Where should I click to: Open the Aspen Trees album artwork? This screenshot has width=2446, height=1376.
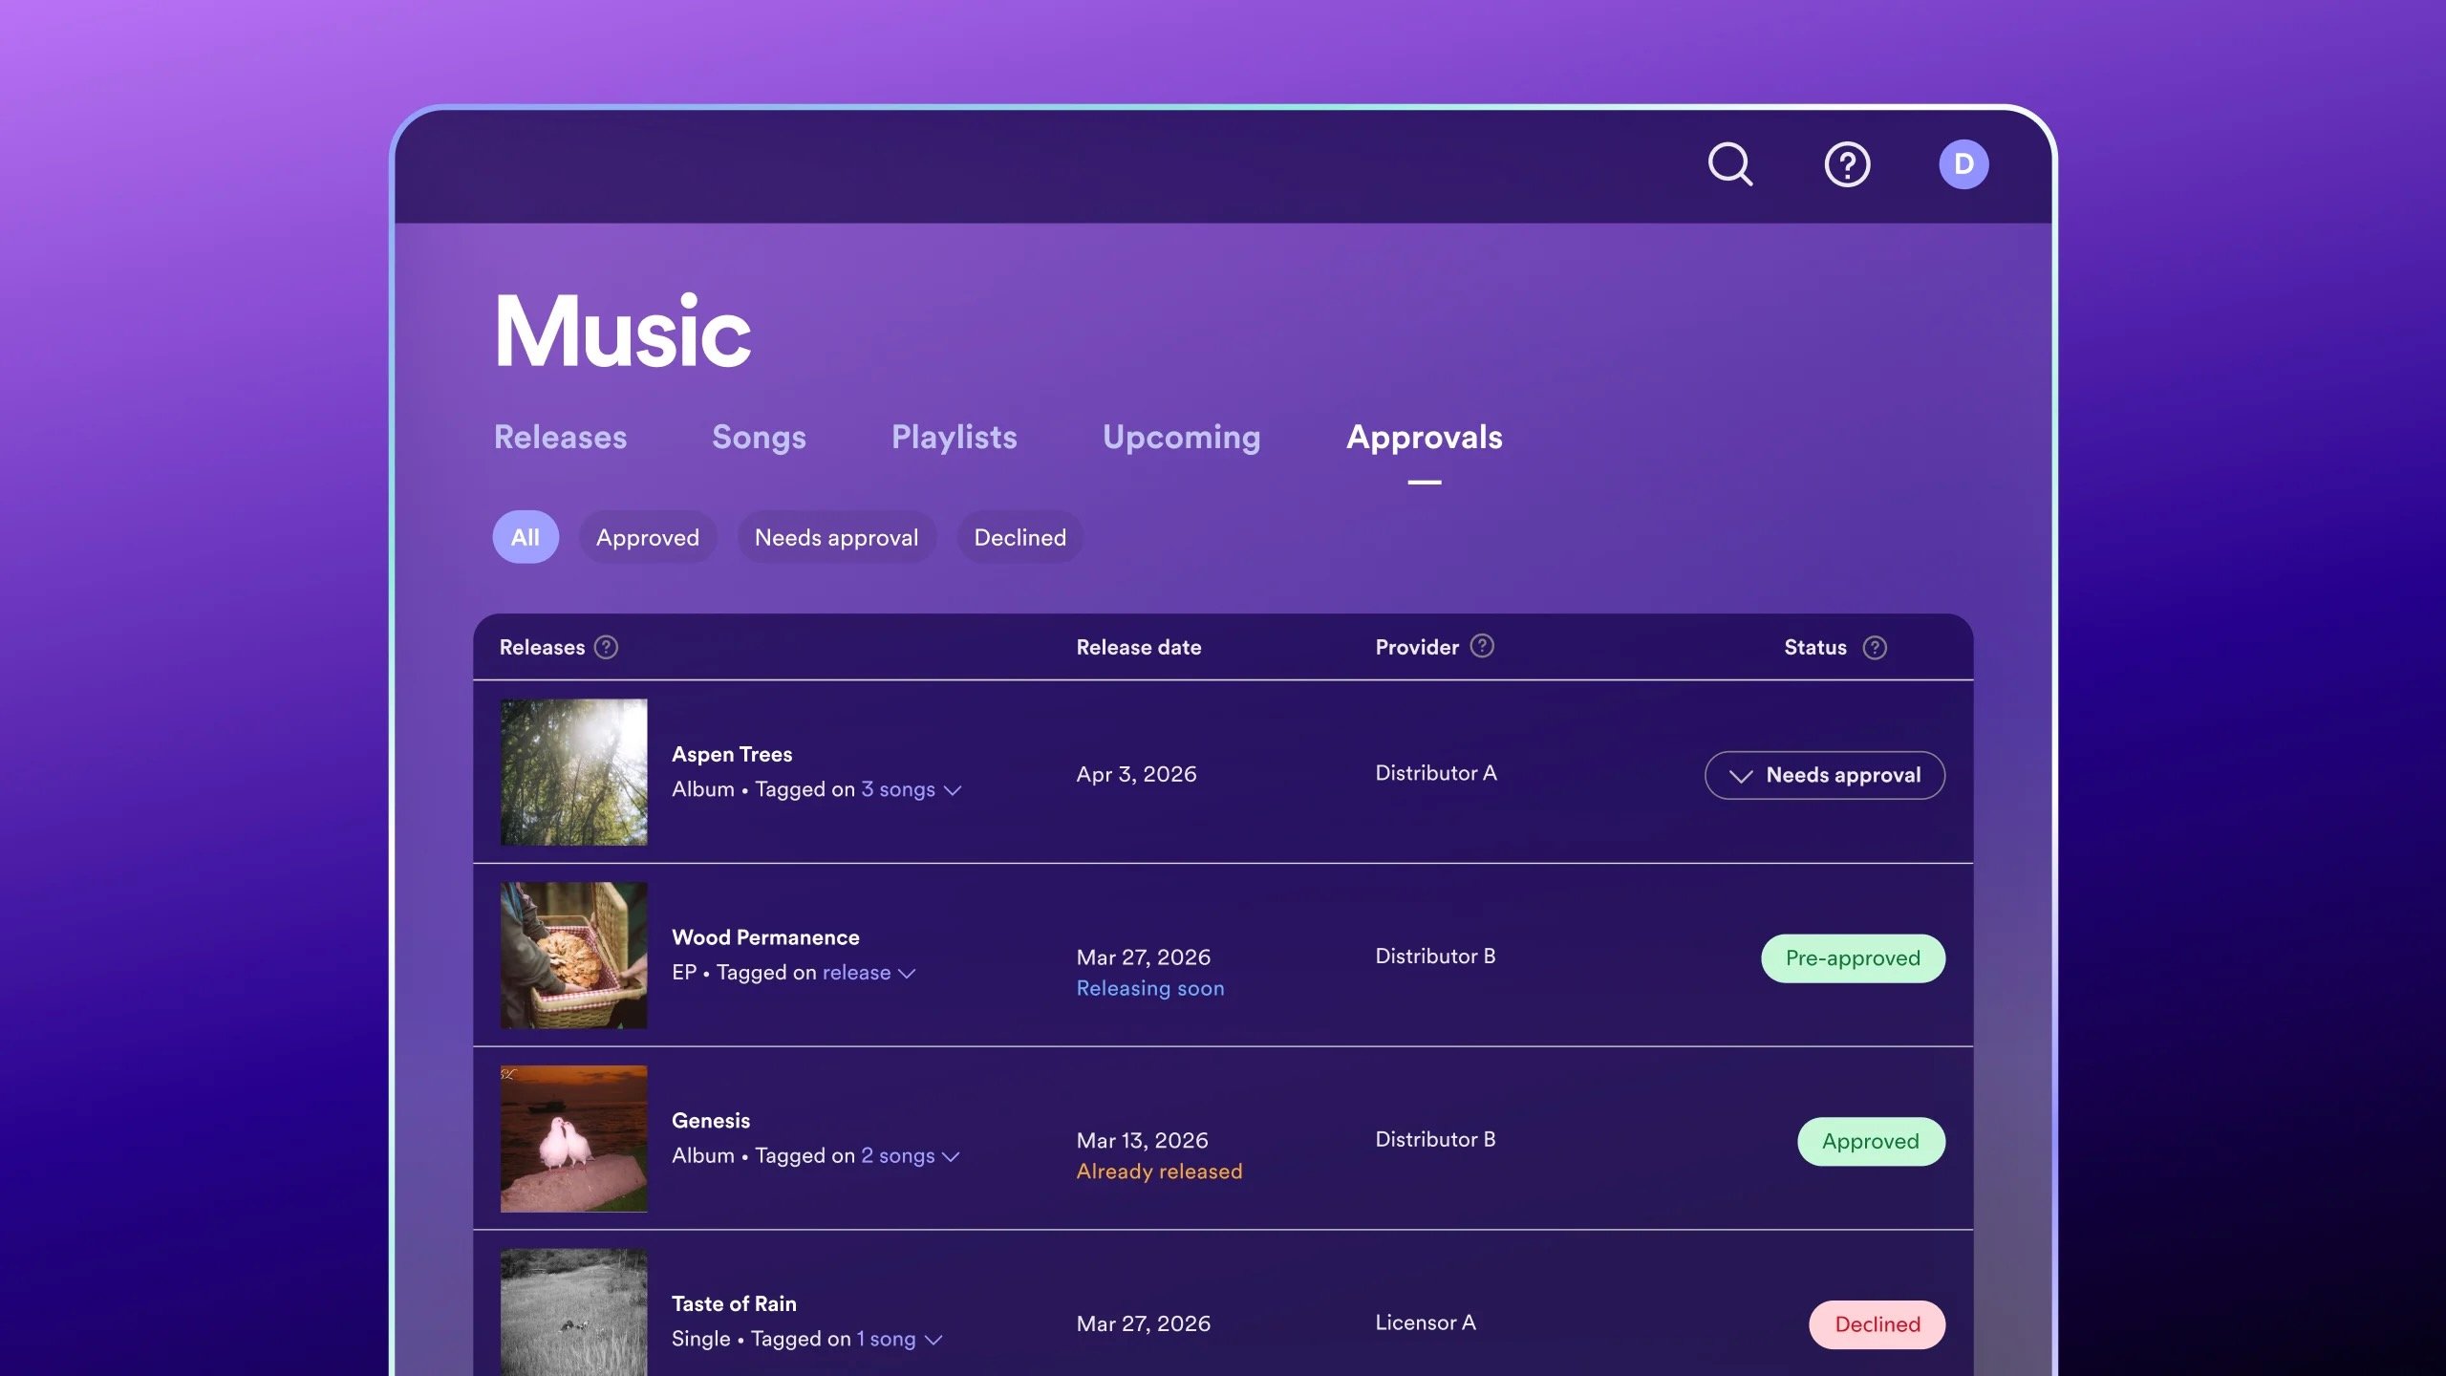point(572,772)
